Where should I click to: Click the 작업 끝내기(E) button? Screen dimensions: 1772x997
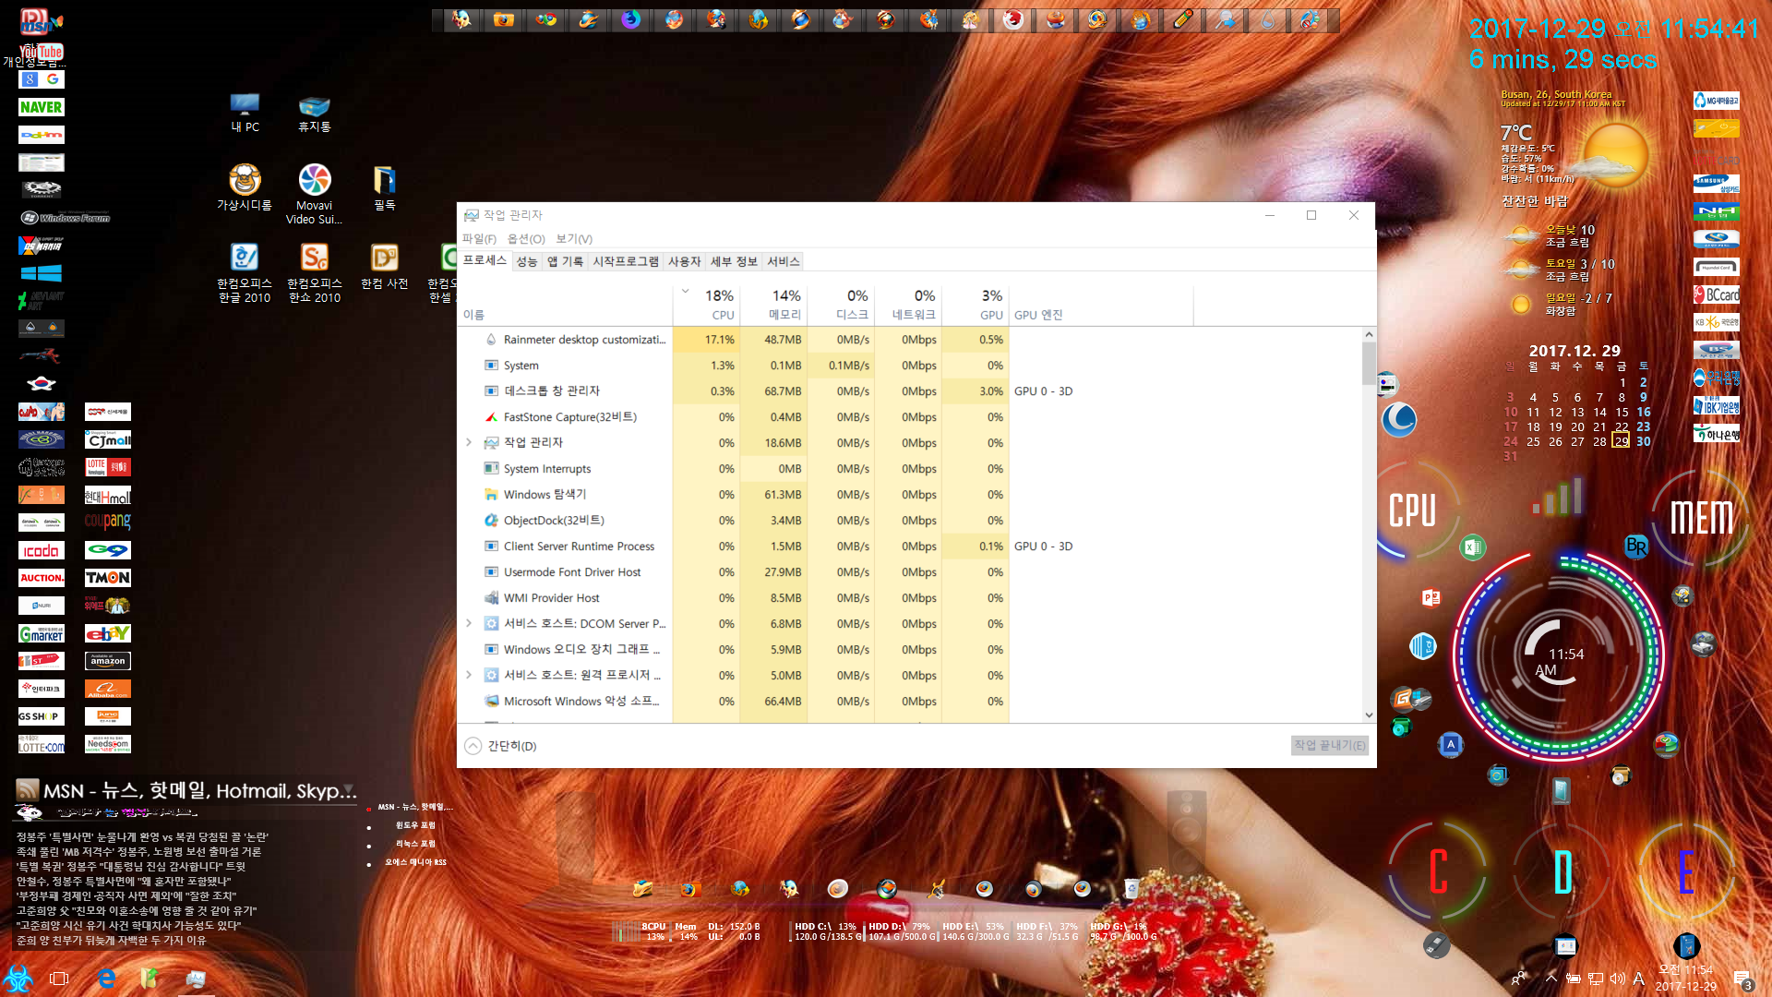(1329, 746)
